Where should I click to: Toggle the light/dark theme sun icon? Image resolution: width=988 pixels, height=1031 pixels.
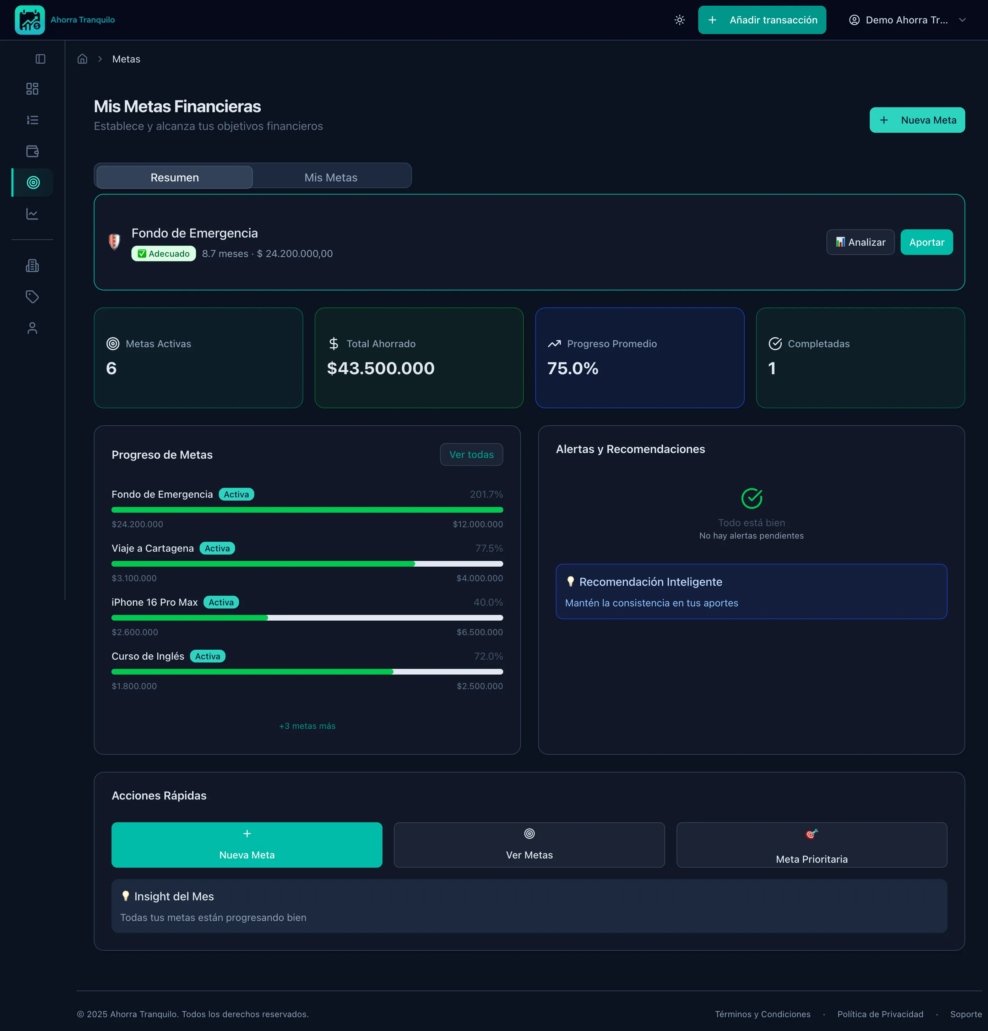[x=679, y=20]
